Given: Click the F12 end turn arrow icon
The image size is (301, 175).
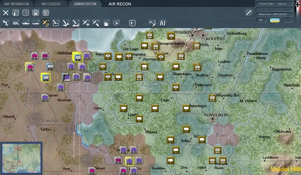Looking at the screenshot, I should pyautogui.click(x=116, y=23).
